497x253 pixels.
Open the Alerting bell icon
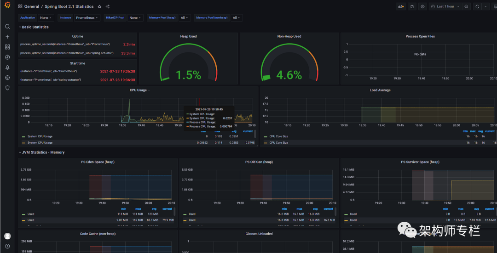pyautogui.click(x=7, y=67)
